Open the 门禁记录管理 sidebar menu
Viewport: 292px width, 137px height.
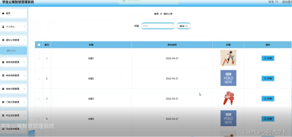pos(13,102)
